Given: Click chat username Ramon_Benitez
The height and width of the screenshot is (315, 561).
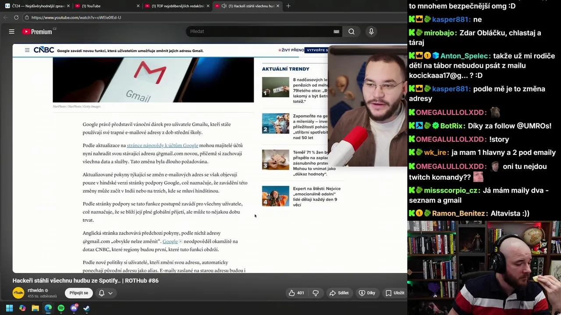Looking at the screenshot, I should click(x=458, y=213).
